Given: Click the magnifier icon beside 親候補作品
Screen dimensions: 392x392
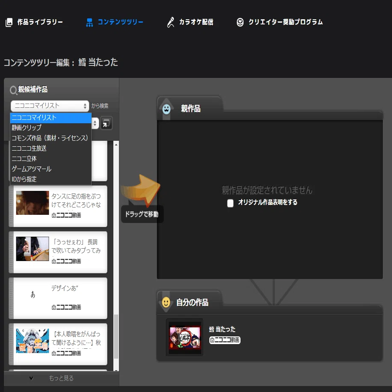Looking at the screenshot, I should coord(13,90).
